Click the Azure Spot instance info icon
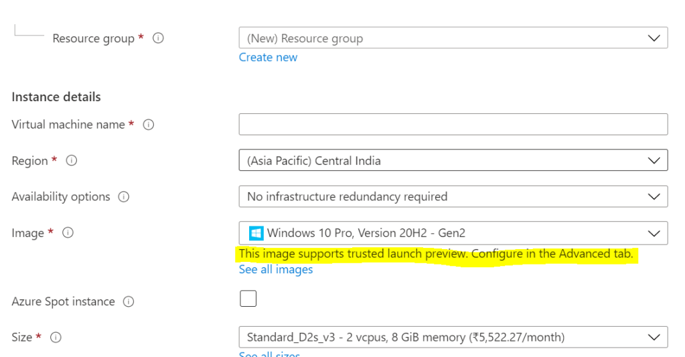This screenshot has width=685, height=357. click(128, 302)
